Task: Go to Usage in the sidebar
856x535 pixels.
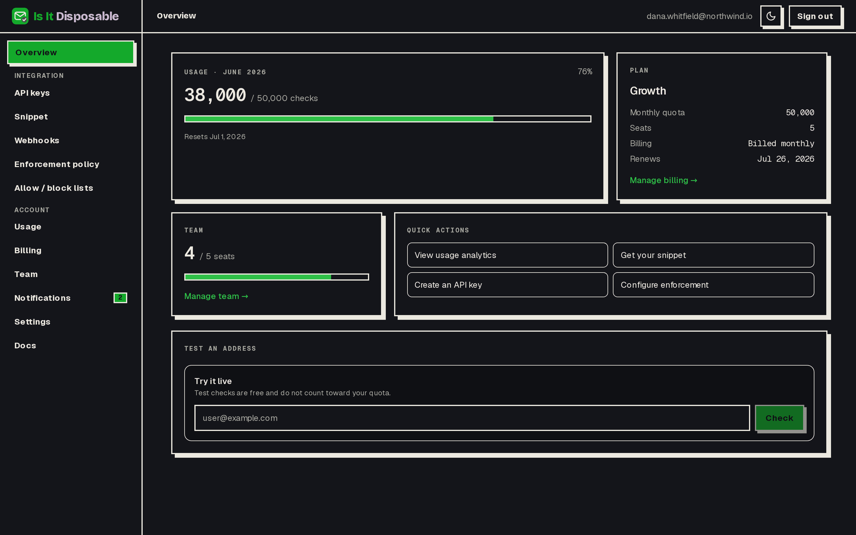Action: point(70,227)
